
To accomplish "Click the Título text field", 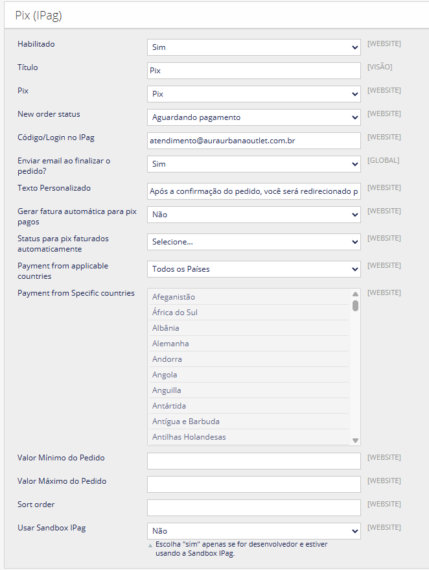I will pos(253,71).
